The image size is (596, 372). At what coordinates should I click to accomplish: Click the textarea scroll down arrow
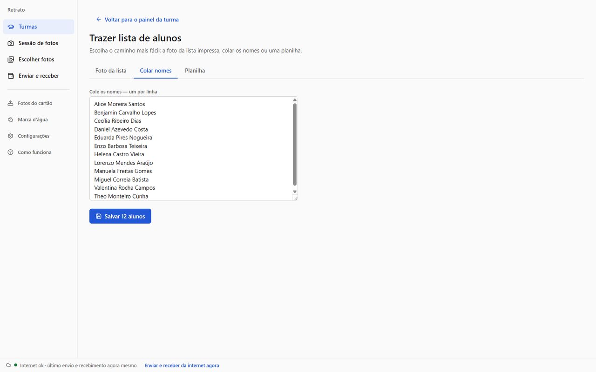click(x=295, y=192)
